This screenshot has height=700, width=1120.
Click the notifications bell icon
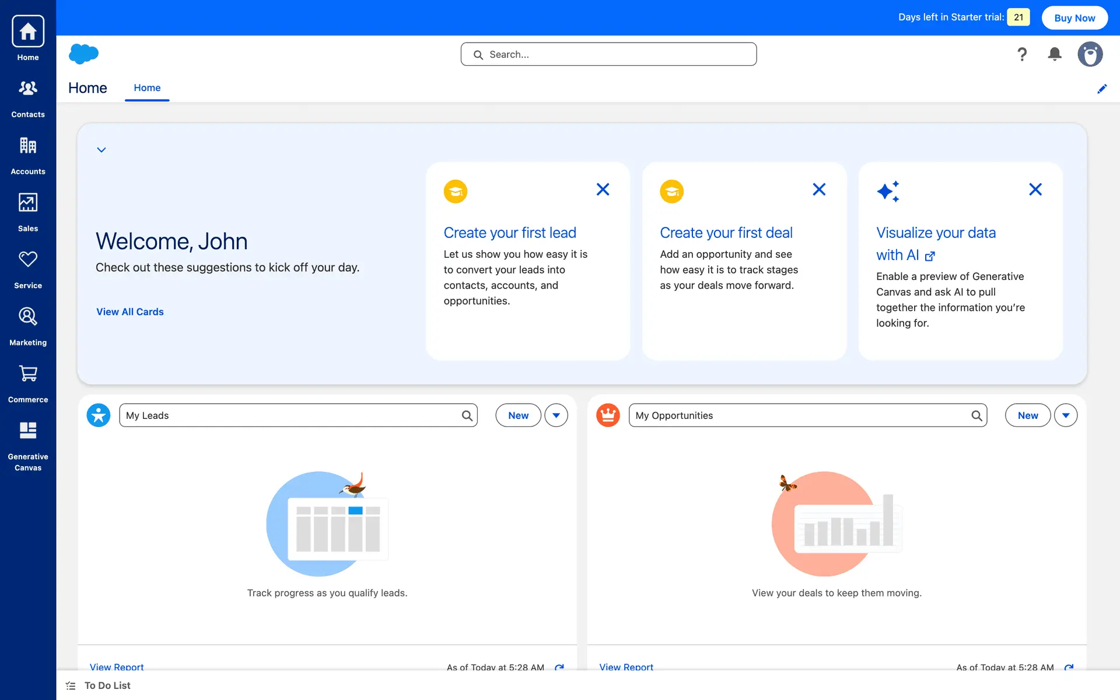[x=1054, y=54]
